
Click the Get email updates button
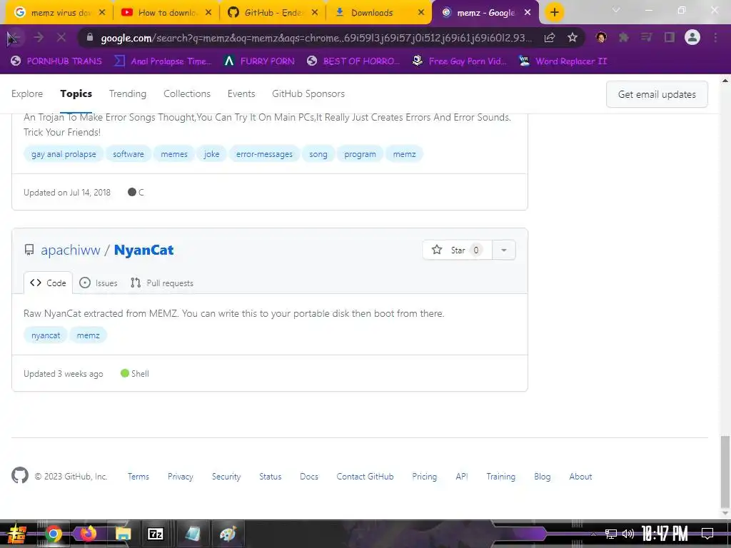tap(657, 94)
